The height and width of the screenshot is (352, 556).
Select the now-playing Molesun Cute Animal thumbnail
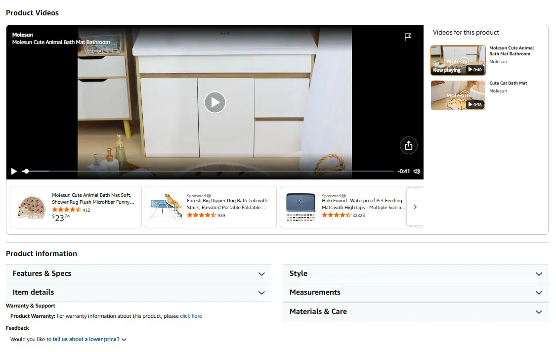tap(458, 60)
